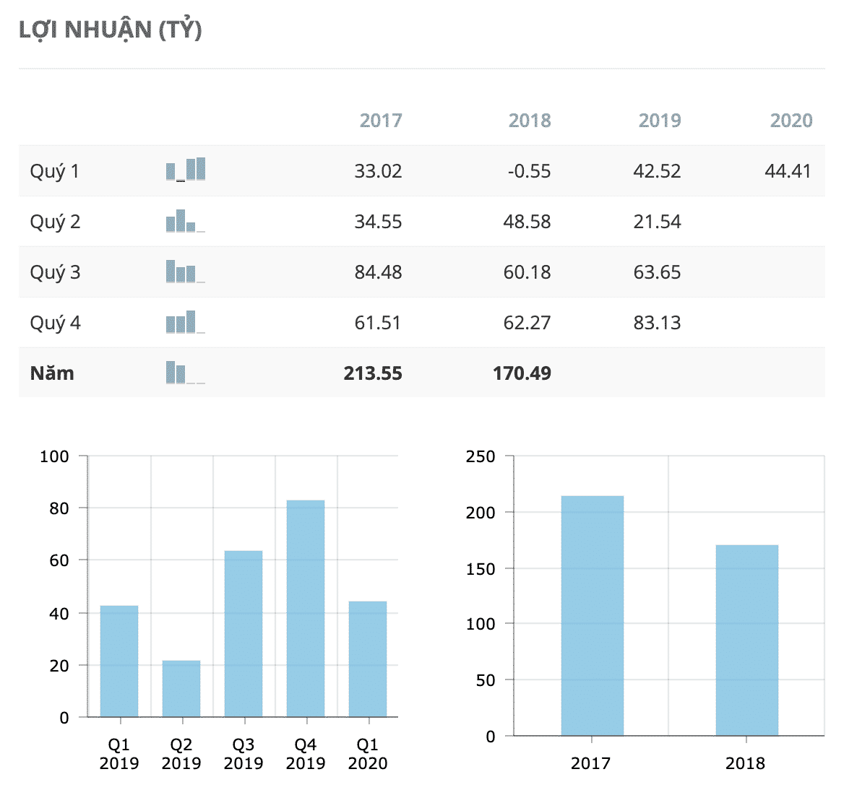
Task: Select the 2018 bar in yearly chart
Action: coord(747,640)
